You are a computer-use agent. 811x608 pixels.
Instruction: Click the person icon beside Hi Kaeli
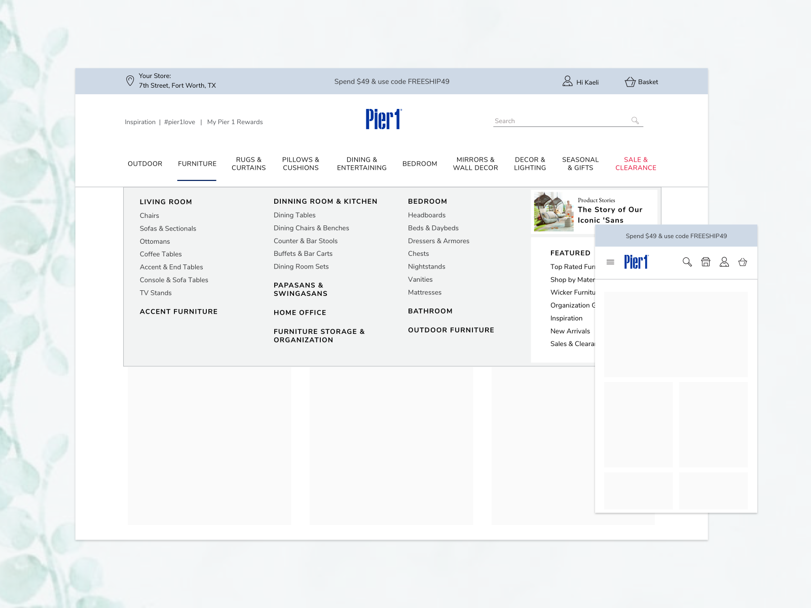(x=566, y=81)
